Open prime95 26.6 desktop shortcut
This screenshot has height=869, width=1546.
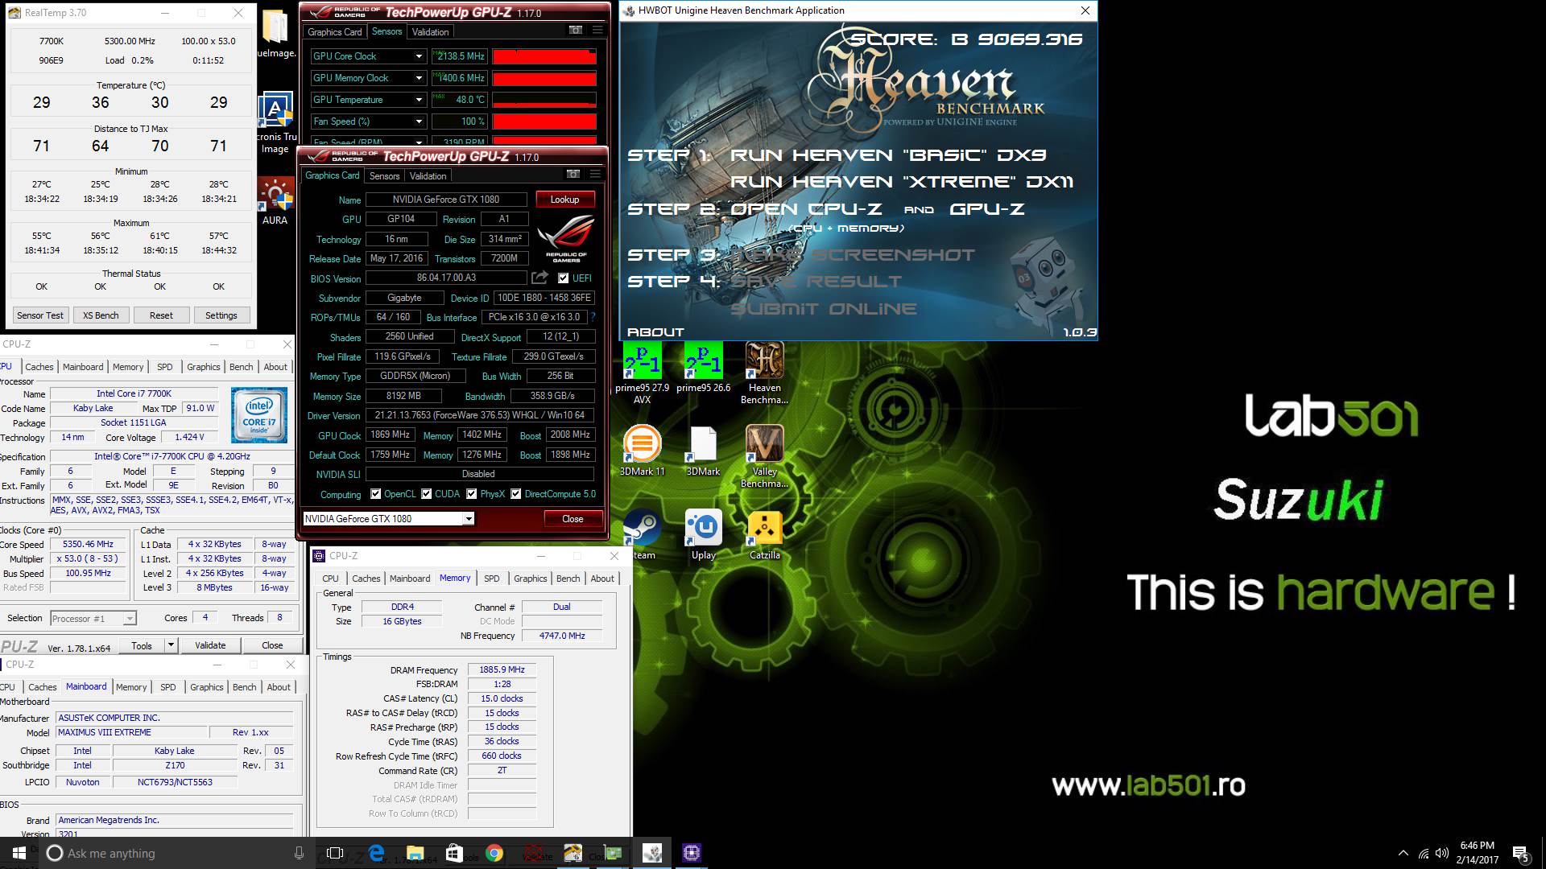pyautogui.click(x=703, y=368)
